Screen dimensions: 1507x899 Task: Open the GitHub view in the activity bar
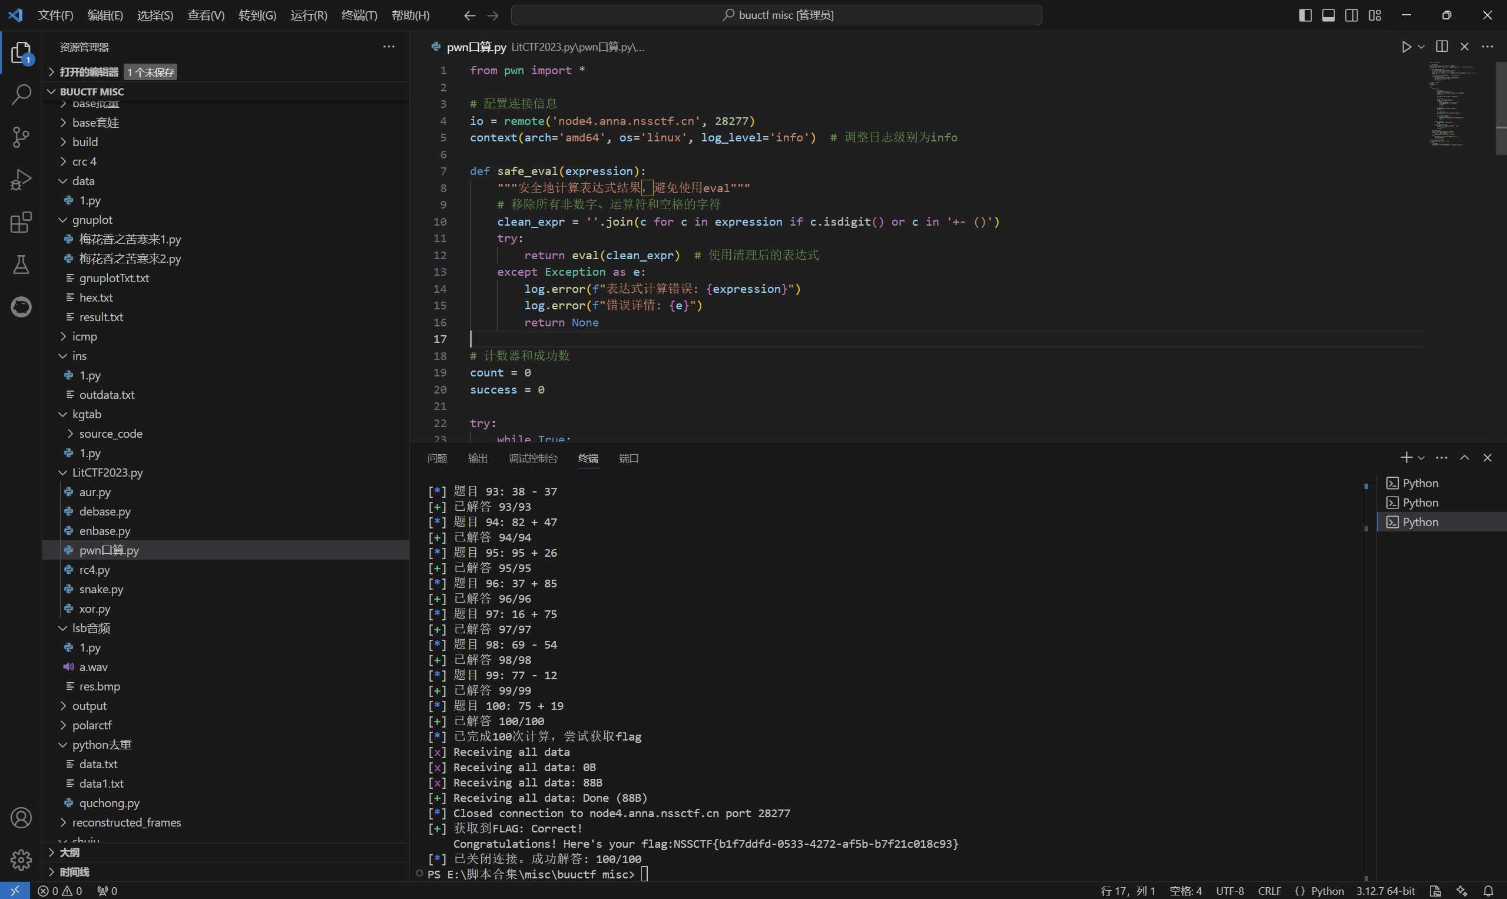pyautogui.click(x=21, y=306)
